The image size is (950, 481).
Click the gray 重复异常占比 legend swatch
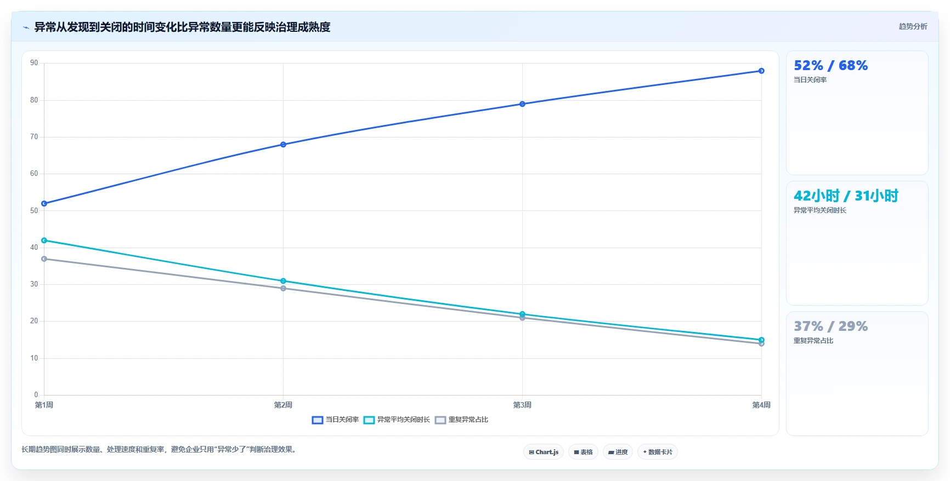440,420
